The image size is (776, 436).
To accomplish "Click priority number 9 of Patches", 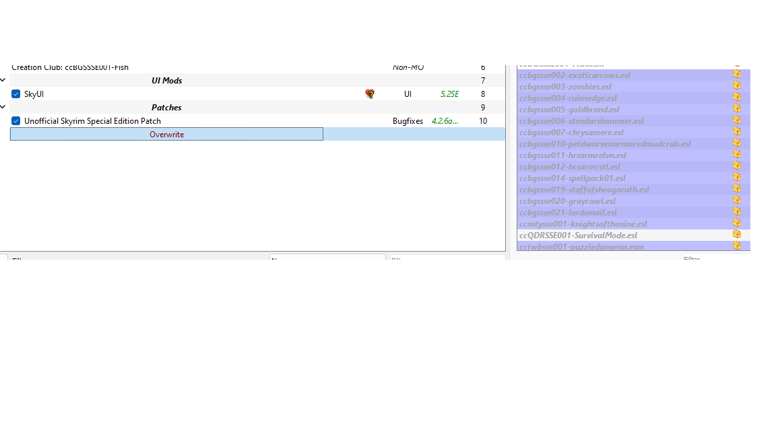I will pyautogui.click(x=483, y=107).
